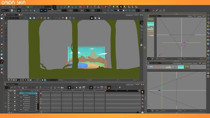This screenshot has width=210, height=118.
Task: Click the blue arrow pin icon in the top toolbar
Action: pyautogui.click(x=88, y=7)
